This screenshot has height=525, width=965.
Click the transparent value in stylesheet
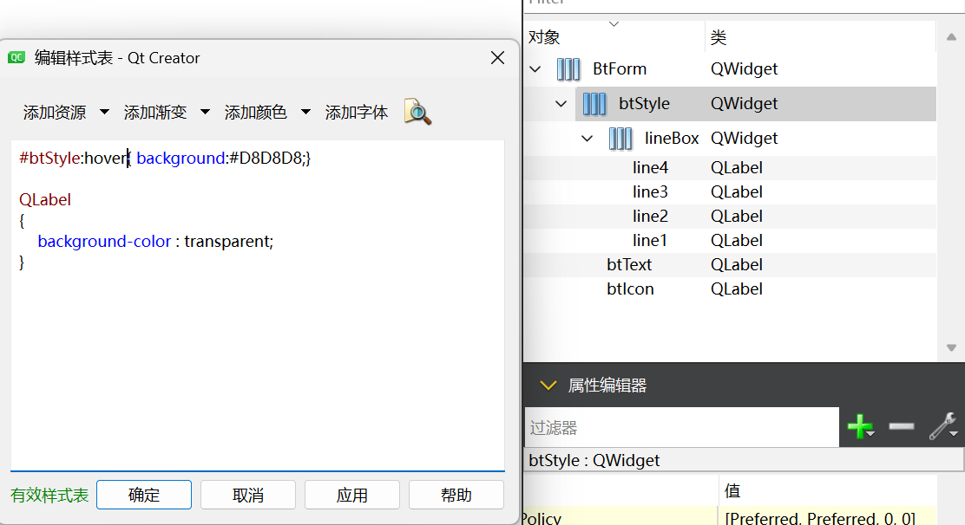[x=226, y=242]
